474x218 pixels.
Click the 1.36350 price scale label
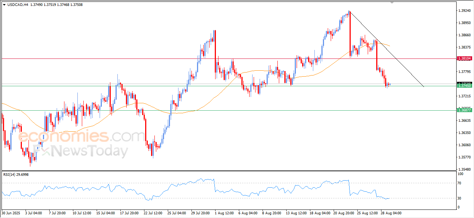coord(464,133)
